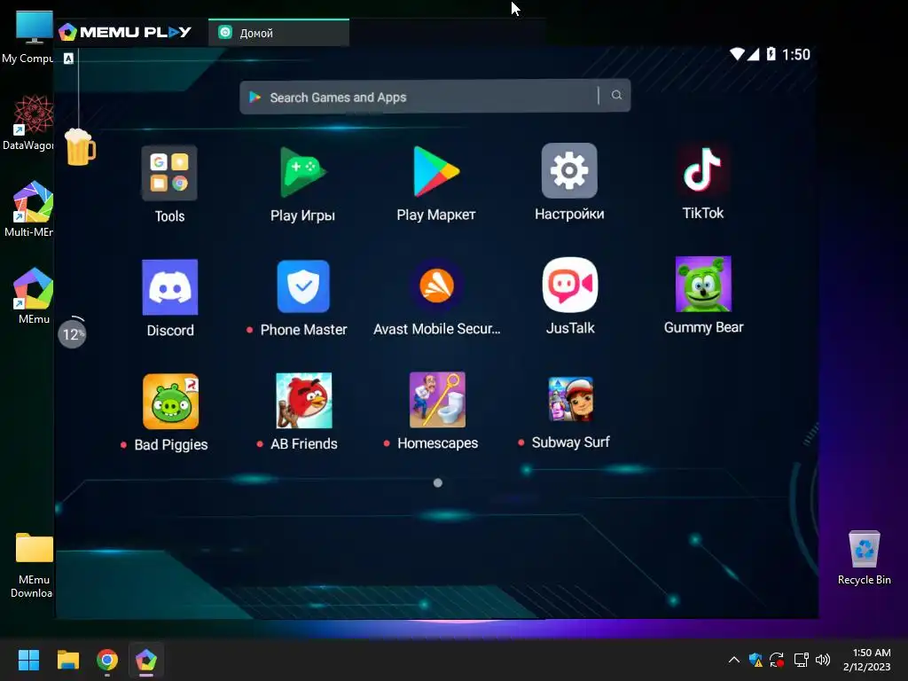Viewport: 908px width, 681px height.
Task: Click the Windows Security tray icon
Action: pyautogui.click(x=755, y=660)
